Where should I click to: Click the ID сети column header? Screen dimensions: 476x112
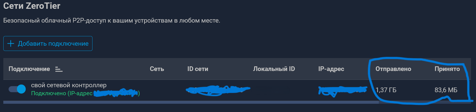click(x=198, y=69)
